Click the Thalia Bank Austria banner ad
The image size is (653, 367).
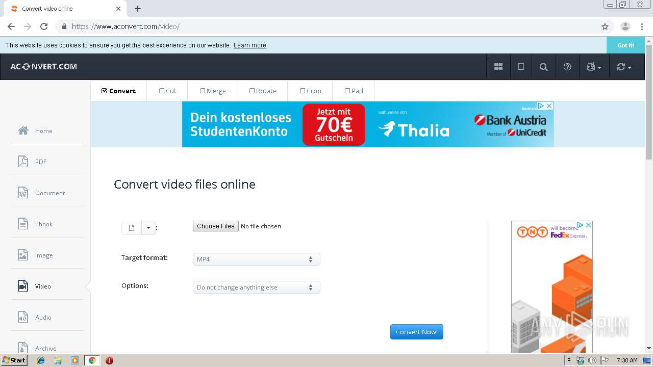[367, 124]
